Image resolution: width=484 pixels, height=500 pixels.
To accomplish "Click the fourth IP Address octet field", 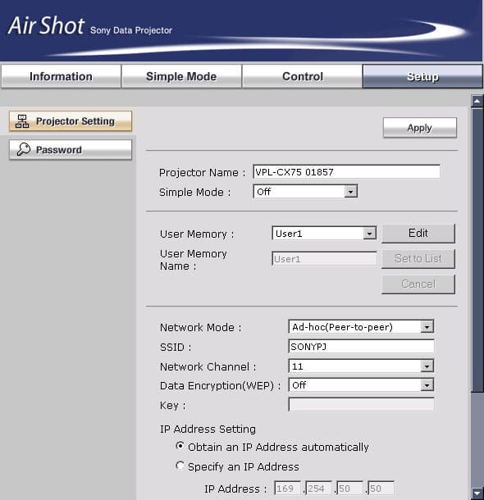I will coord(381,489).
